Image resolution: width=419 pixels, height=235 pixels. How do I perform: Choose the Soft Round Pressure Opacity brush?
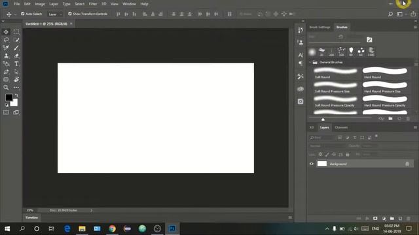(336, 102)
